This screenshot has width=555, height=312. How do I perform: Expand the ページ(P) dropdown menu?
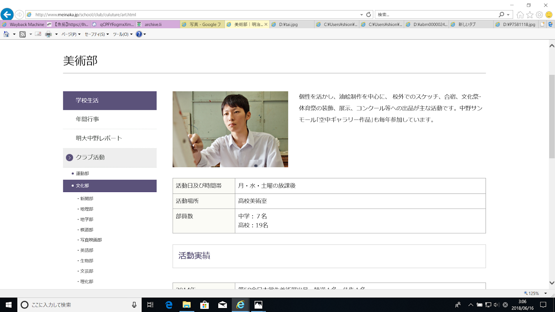[x=70, y=34]
